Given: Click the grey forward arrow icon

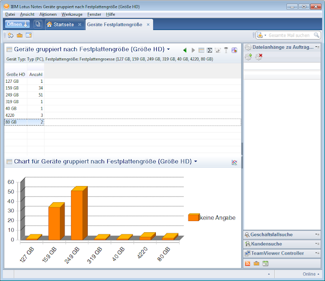Looking at the screenshot, I should pyautogui.click(x=193, y=50).
